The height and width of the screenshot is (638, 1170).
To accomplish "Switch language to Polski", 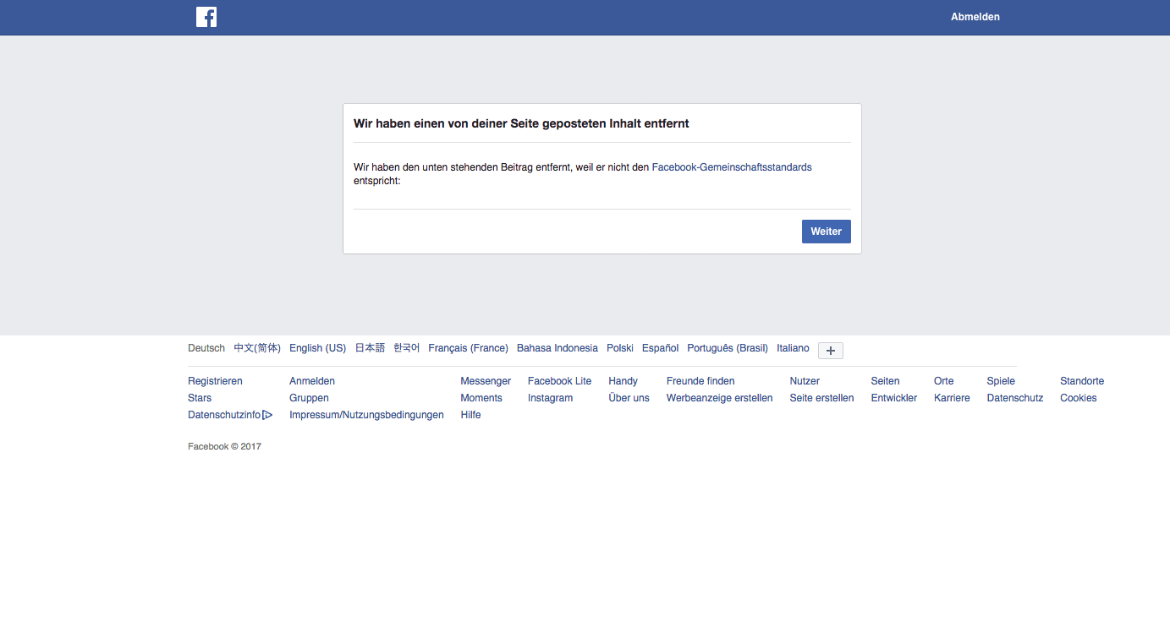I will click(620, 348).
